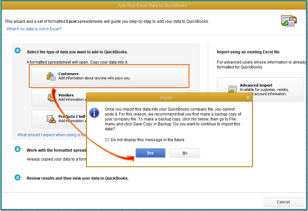
Task: Confirm import by clicking Yes
Action: click(x=150, y=153)
